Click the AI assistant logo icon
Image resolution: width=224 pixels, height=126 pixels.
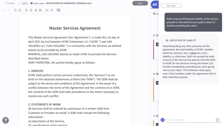[154, 5]
